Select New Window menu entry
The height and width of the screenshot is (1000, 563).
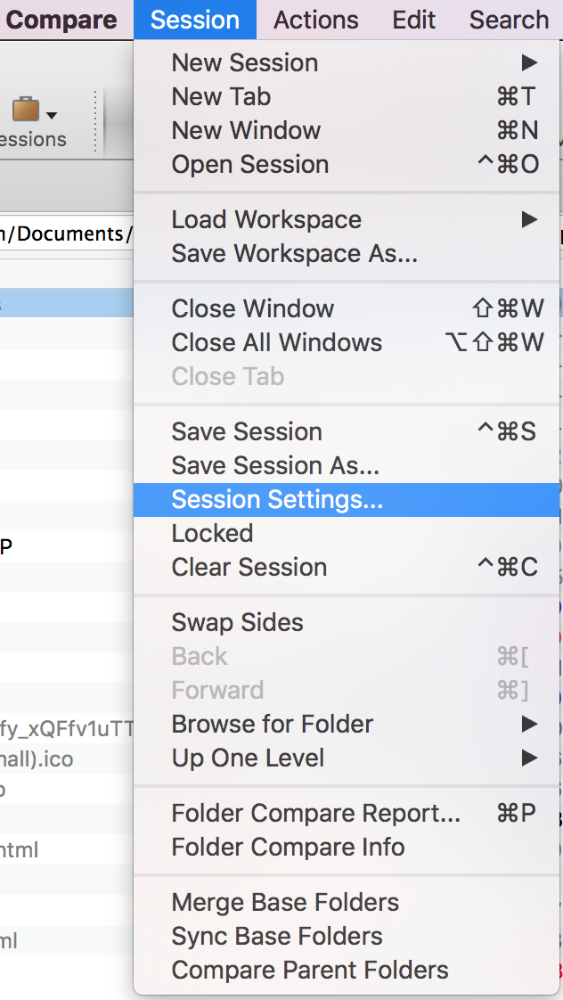pos(347,130)
